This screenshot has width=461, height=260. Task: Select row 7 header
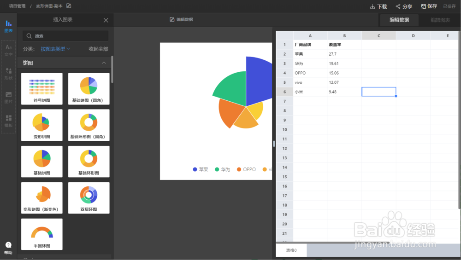[x=284, y=101]
